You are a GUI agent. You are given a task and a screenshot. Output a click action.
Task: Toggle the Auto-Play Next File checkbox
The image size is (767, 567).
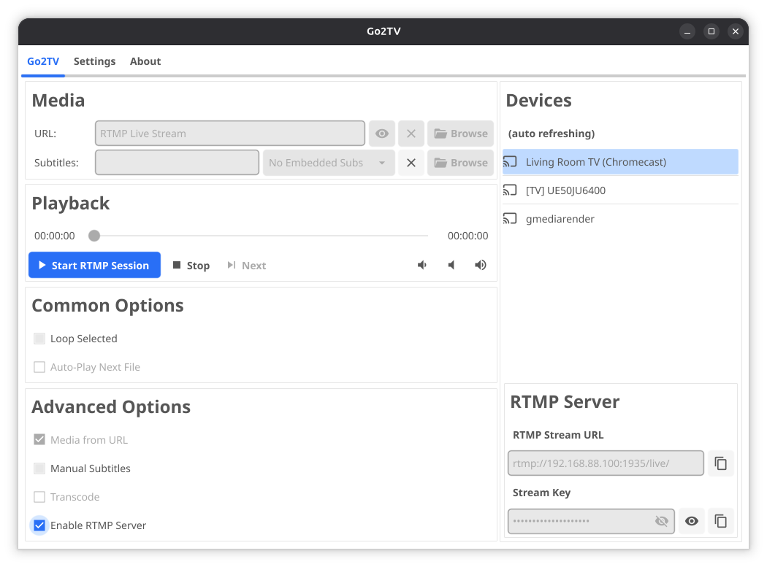click(x=39, y=366)
